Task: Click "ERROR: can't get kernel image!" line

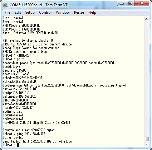Action: 26,52
